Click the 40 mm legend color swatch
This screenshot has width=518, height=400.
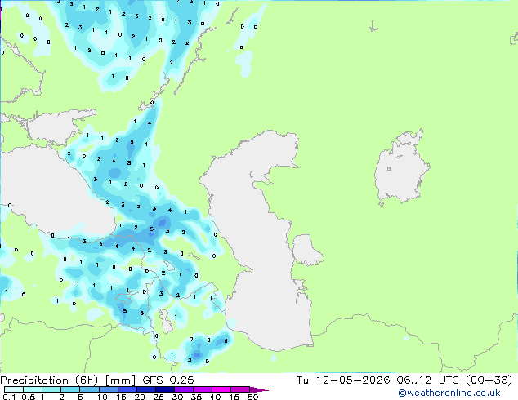click(x=221, y=389)
